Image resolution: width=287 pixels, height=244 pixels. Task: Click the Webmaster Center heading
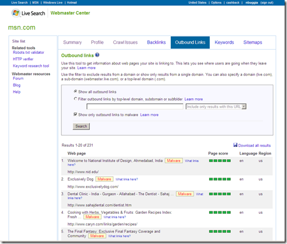pyautogui.click(x=70, y=13)
